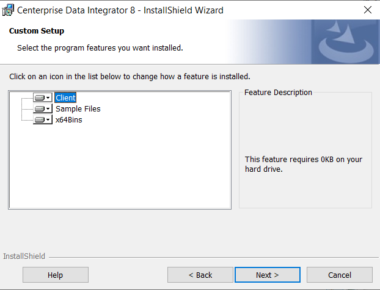380x290 pixels.
Task: Click the Centerprise Data Integrator window title text
Action: click(120, 10)
